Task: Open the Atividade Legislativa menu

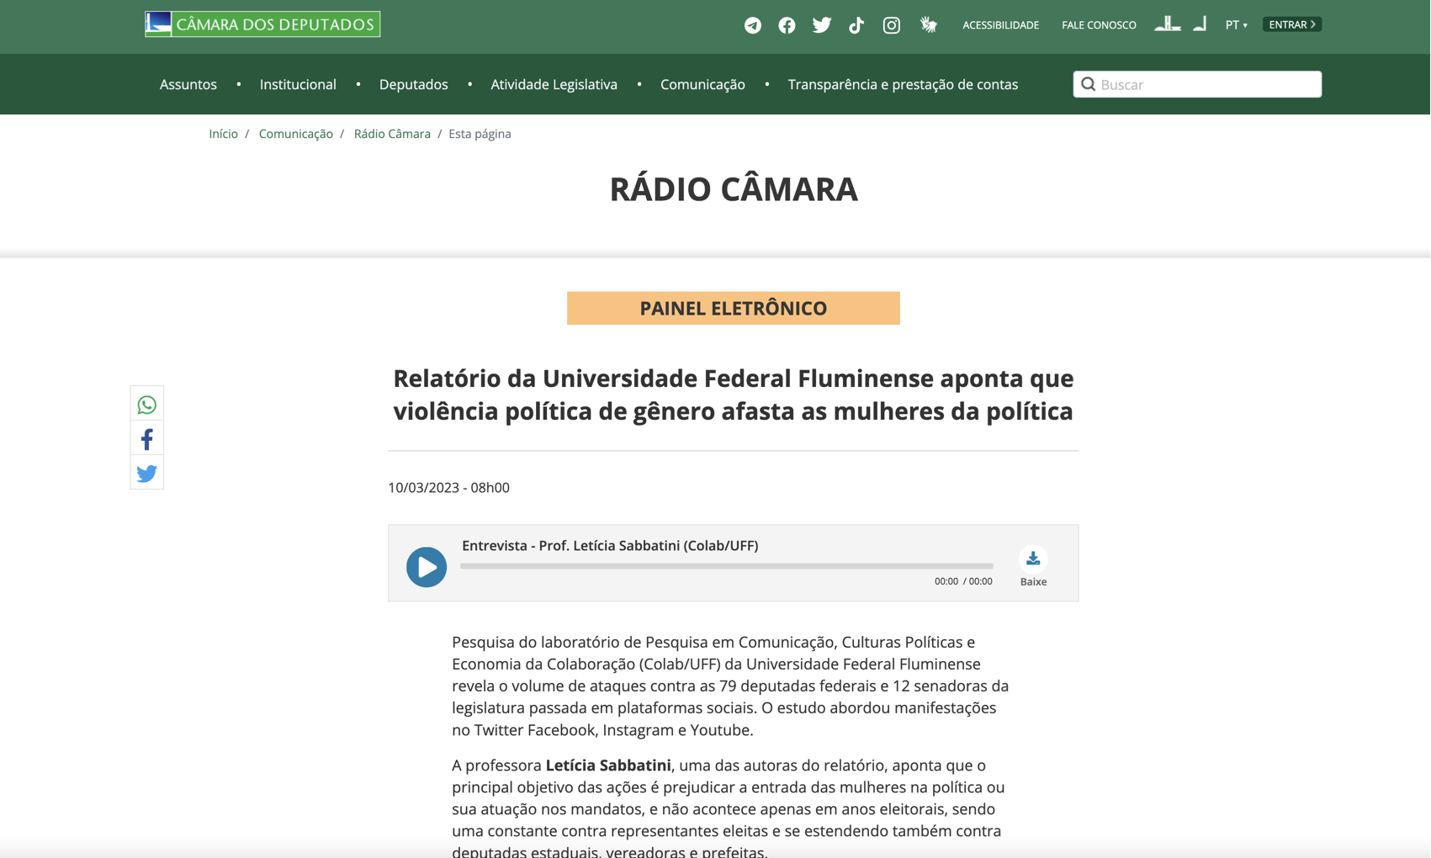Action: pos(554,84)
